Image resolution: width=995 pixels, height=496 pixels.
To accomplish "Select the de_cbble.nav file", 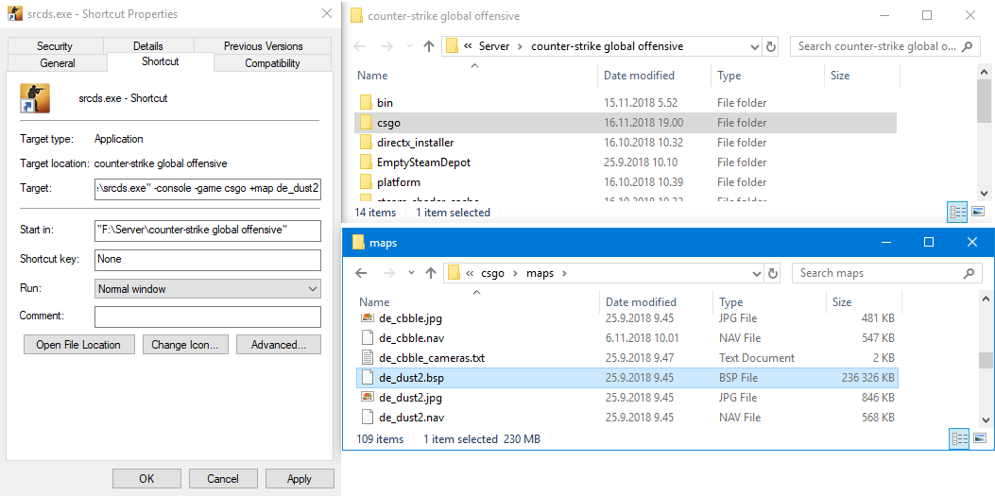I will 626,338.
